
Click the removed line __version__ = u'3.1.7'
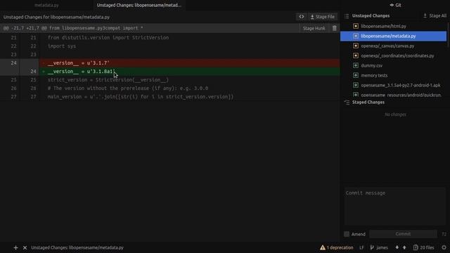189,63
